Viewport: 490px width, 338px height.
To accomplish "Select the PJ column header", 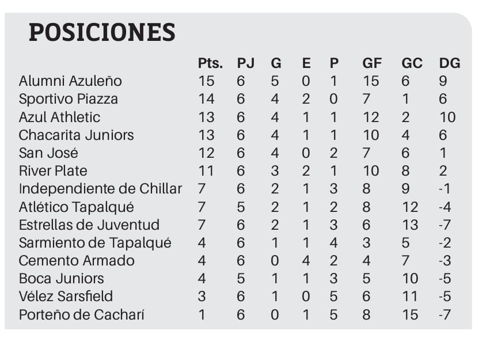I will click(246, 63).
